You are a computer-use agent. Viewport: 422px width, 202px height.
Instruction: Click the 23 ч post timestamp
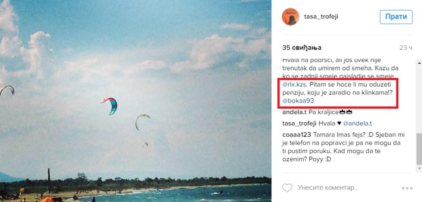pos(406,48)
